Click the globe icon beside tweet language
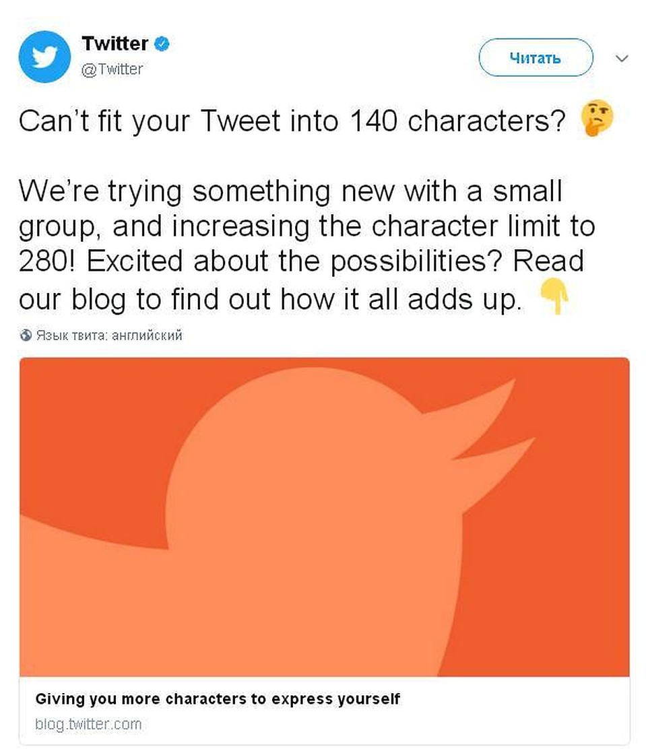The image size is (646, 749). [x=26, y=335]
